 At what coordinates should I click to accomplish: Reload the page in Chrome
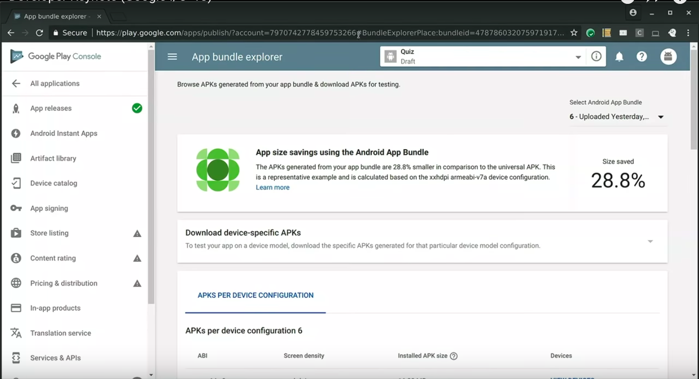39,33
